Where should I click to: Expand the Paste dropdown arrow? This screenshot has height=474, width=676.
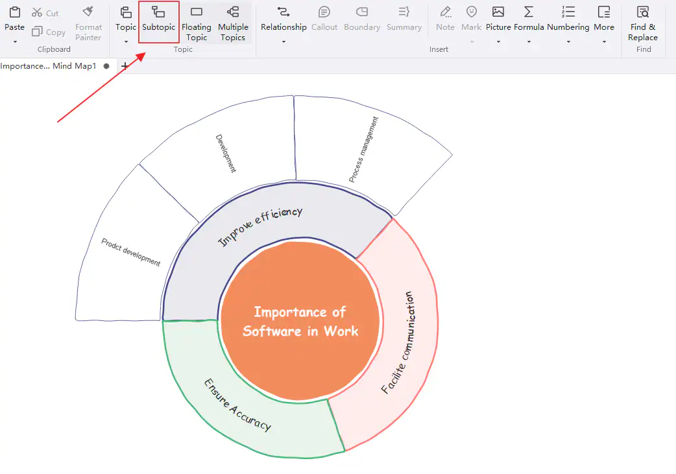[x=14, y=41]
